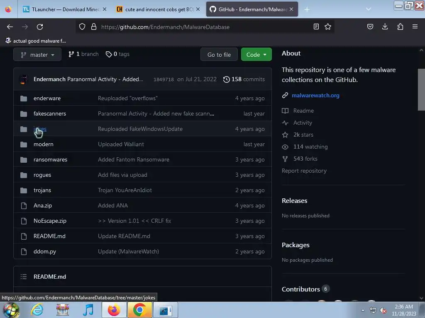The image size is (425, 318).
Task: Open the Endermanch author avatar
Action: [24, 79]
